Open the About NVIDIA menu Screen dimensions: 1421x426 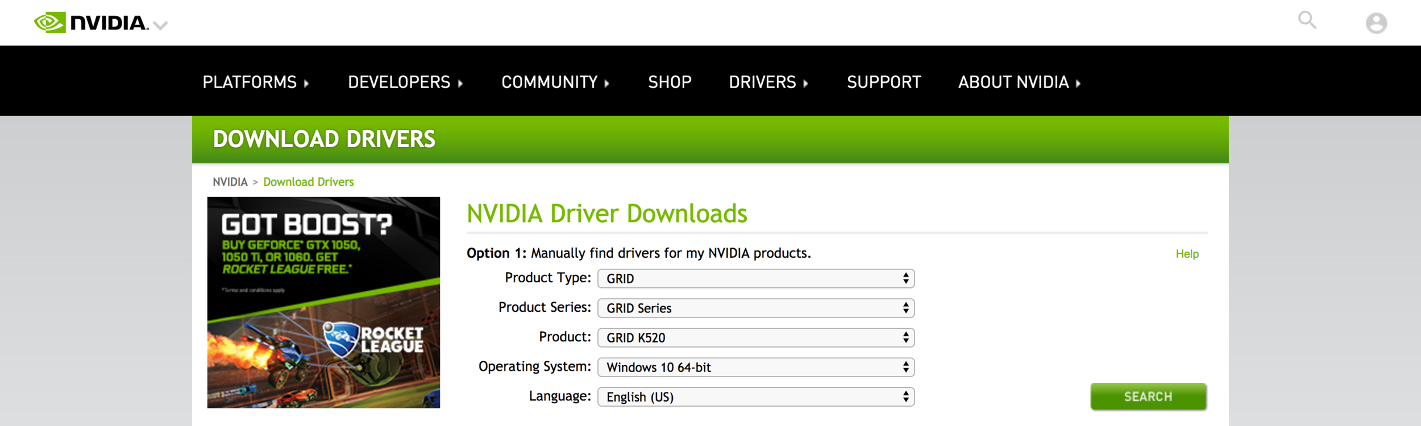click(x=1020, y=82)
